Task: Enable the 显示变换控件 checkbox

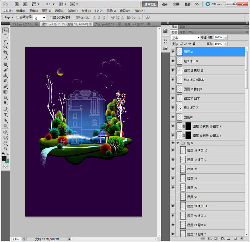Action: 51,17
